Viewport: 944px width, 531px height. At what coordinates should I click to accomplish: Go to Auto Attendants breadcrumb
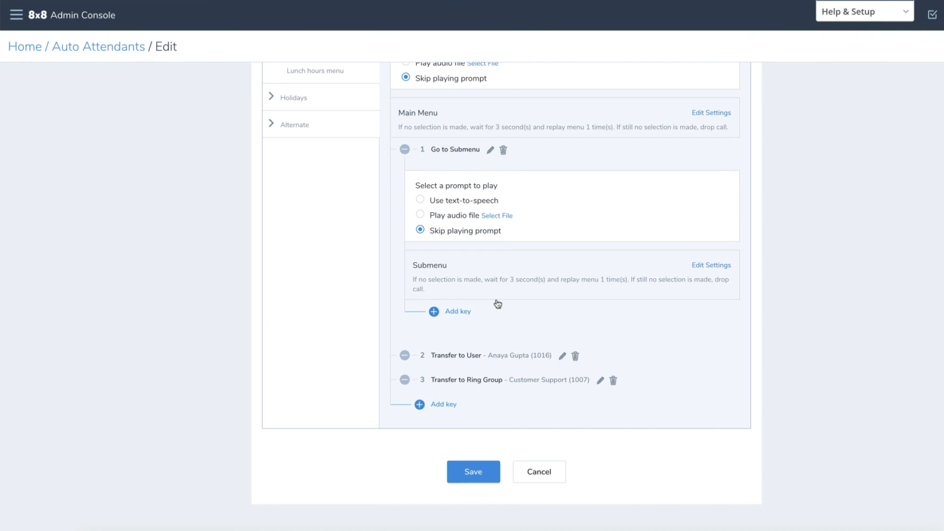click(98, 47)
